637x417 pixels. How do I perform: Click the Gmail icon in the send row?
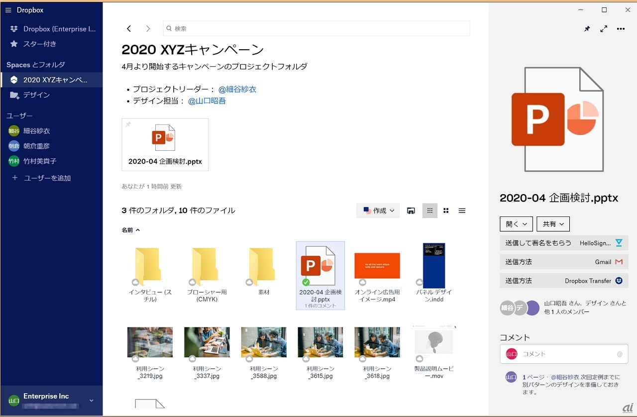click(x=619, y=262)
